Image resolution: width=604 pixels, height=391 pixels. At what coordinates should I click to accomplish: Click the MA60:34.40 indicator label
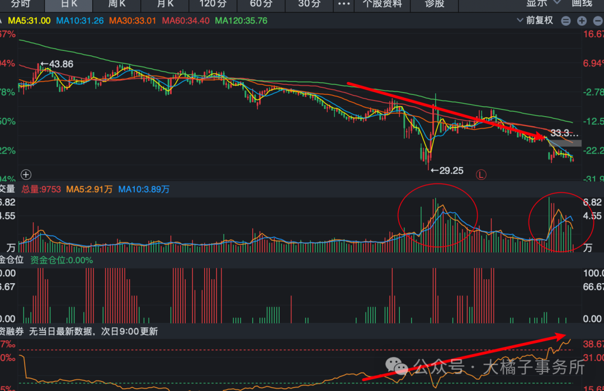(x=186, y=21)
